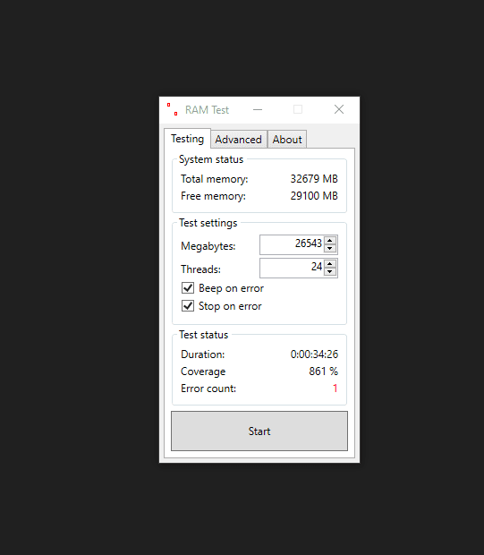Click the Test status group heading
Image resolution: width=484 pixels, height=555 pixels.
click(203, 335)
